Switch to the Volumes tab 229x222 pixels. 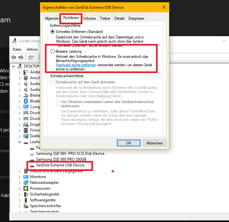point(89,18)
